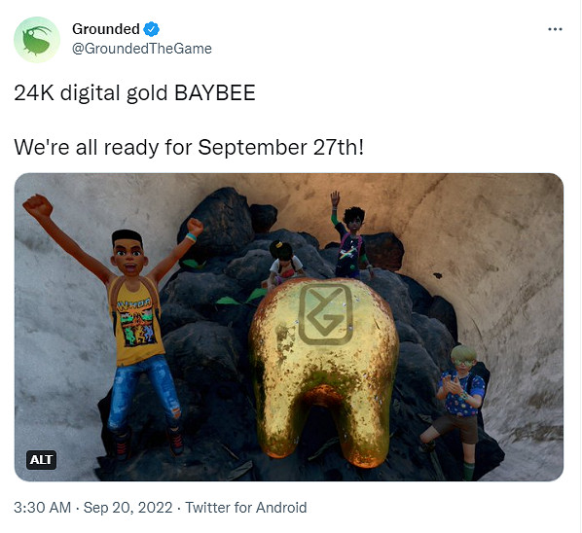Open the 'Sep 20, 2022' date link
This screenshot has height=533, width=582.
tap(128, 508)
